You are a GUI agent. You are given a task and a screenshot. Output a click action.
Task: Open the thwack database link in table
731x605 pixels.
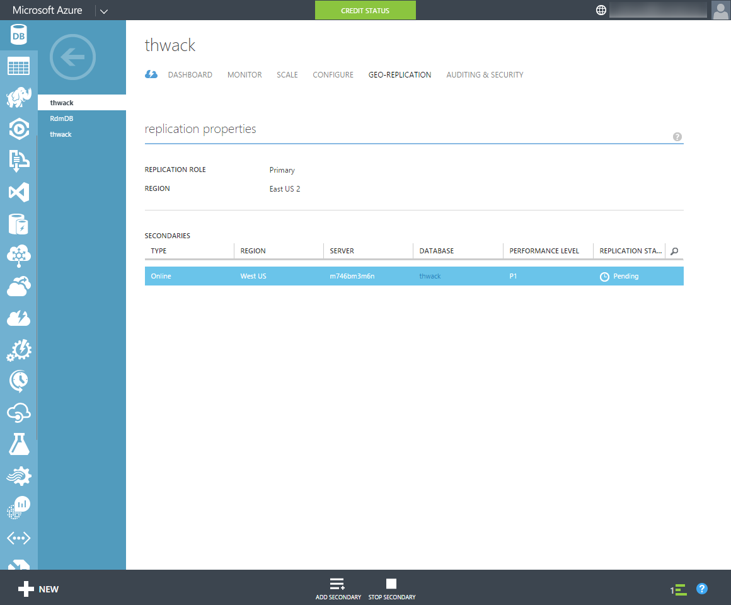coord(430,276)
